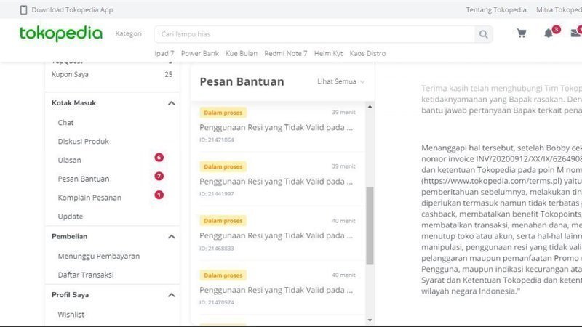Screen dimensions: 582x327
Task: Open Update in the sidebar
Action: pyautogui.click(x=70, y=217)
